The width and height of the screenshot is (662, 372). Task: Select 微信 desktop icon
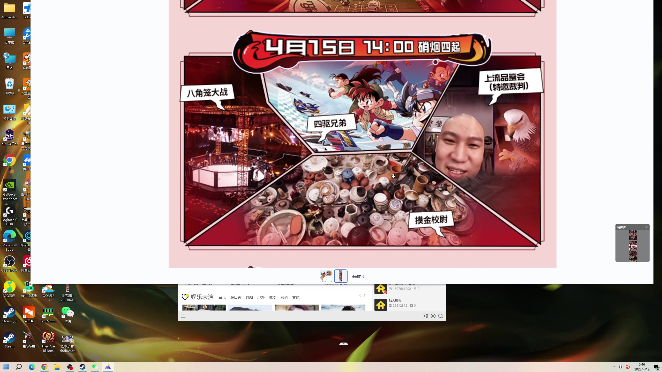(68, 315)
